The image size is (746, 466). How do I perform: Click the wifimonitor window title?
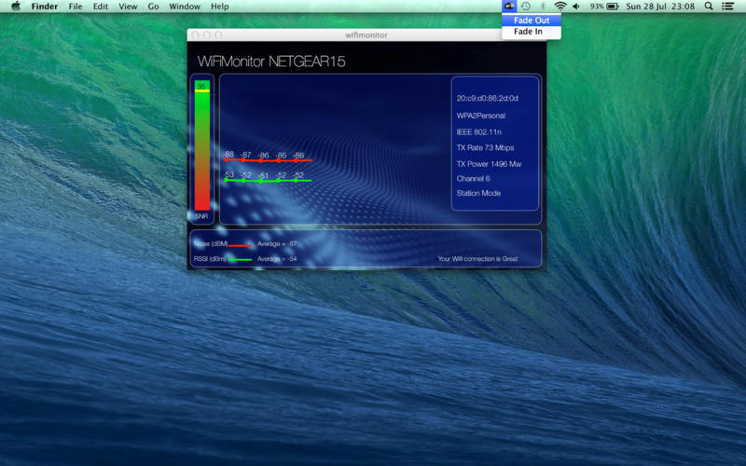pos(366,34)
